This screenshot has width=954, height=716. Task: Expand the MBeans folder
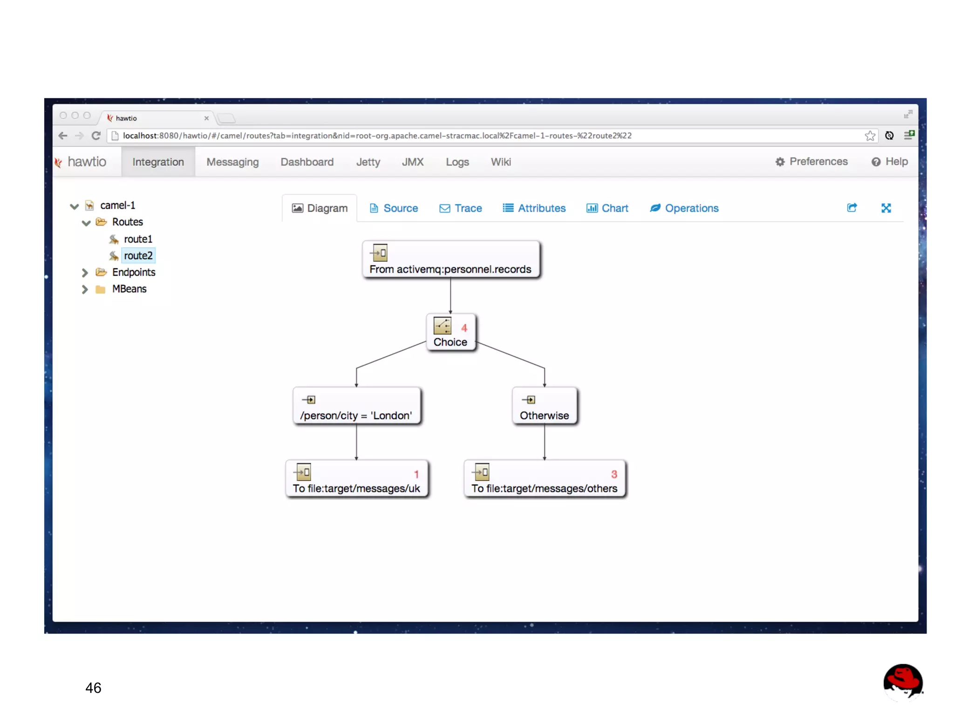(x=85, y=289)
